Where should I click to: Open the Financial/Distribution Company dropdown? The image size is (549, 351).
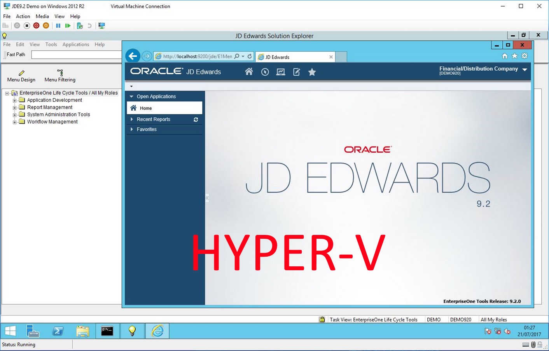point(525,70)
